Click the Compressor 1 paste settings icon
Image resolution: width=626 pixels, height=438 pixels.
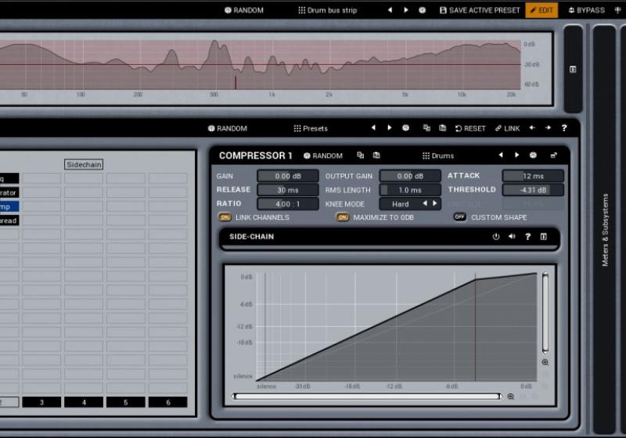[376, 156]
